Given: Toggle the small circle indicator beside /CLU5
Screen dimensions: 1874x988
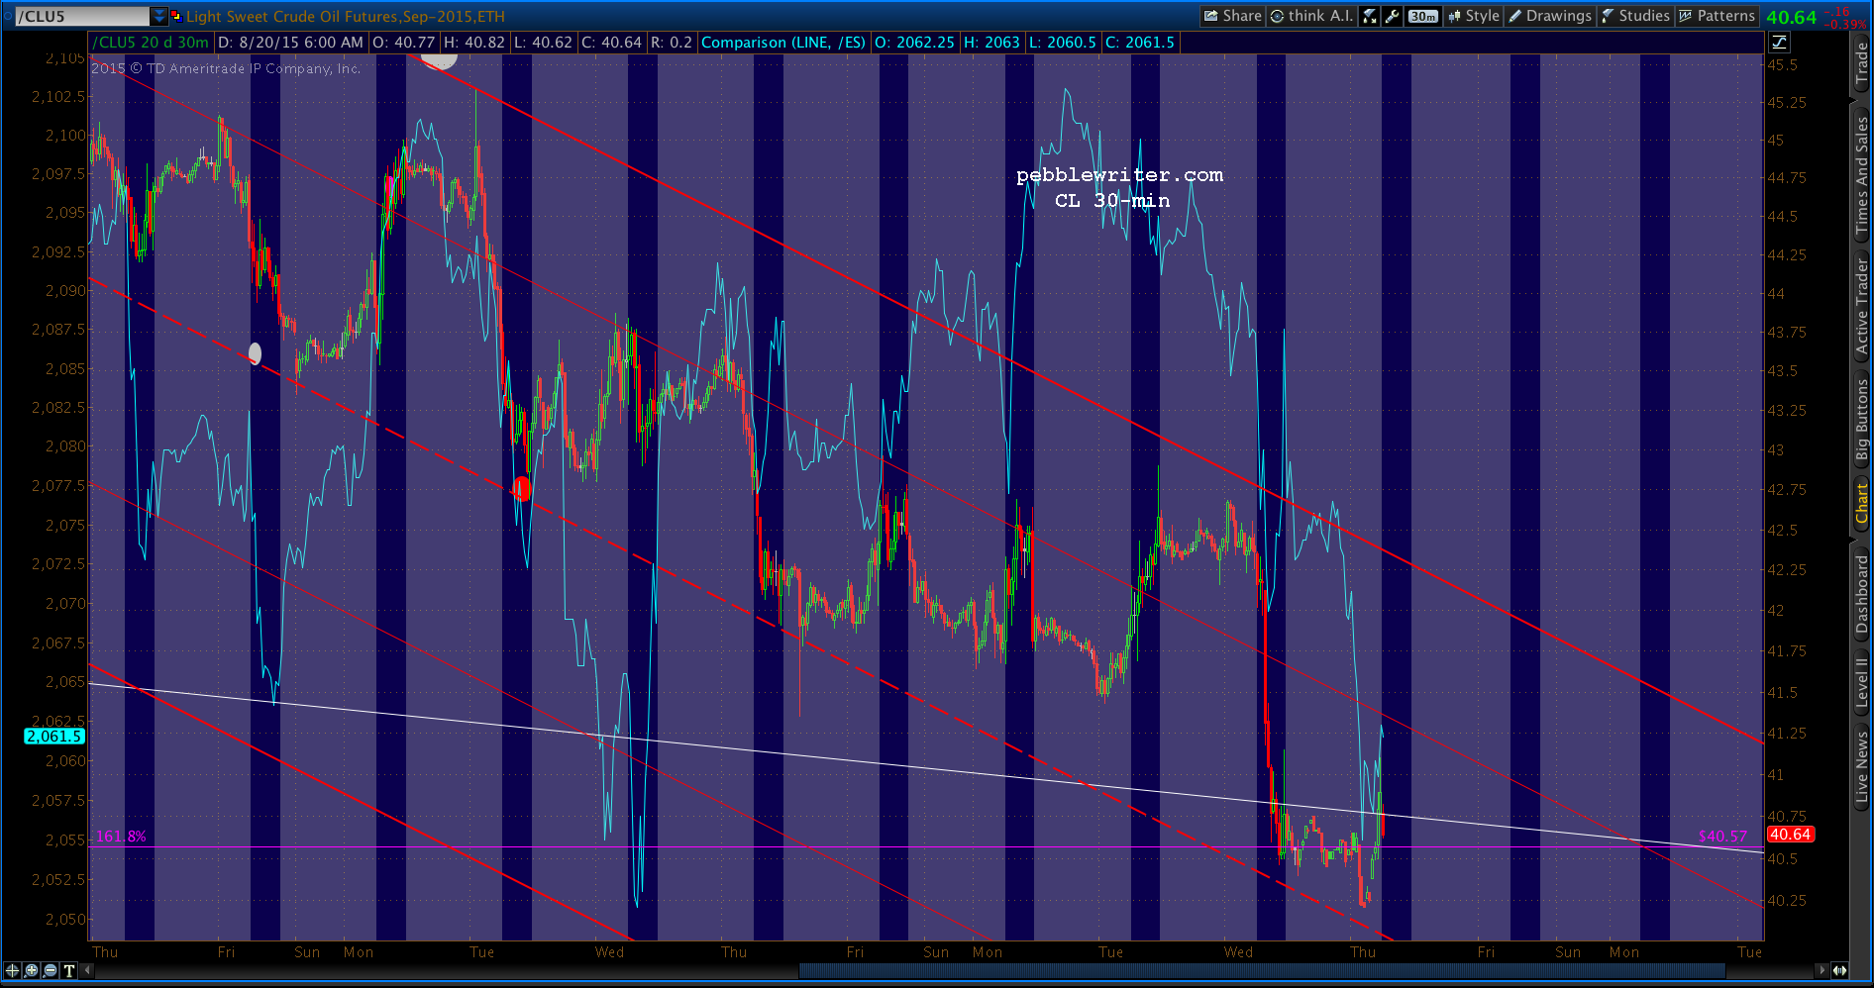Looking at the screenshot, I should click(8, 16).
